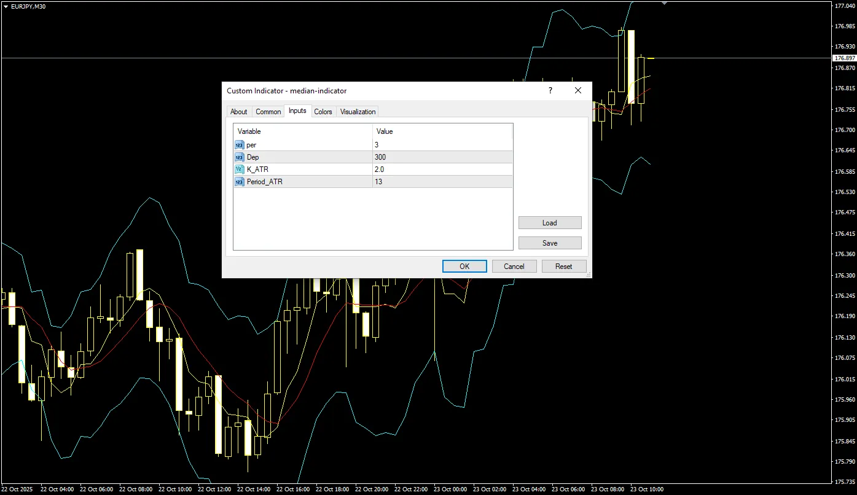Viewport: 857px width, 495px height.
Task: Select the Visualization tab
Action: coord(358,112)
